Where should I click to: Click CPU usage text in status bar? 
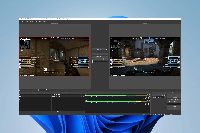click(x=169, y=114)
